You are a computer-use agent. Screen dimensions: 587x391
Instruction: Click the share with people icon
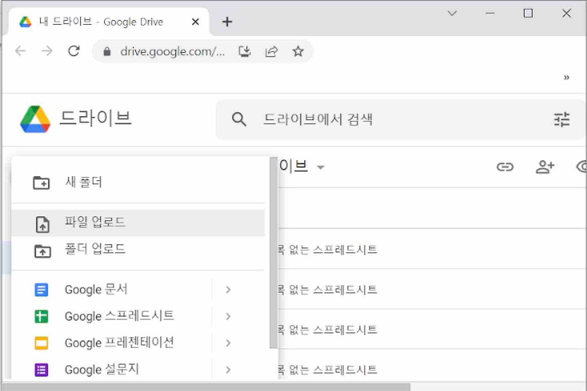[x=545, y=167]
